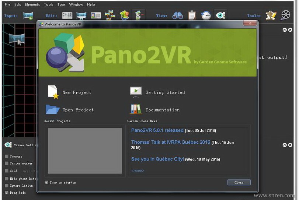Open the map Tools icon
Image resolution: width=299 pixels, height=200 pixels.
271,15
